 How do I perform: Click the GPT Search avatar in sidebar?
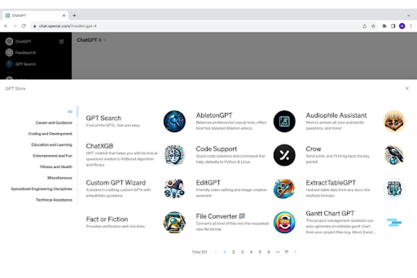pyautogui.click(x=9, y=64)
